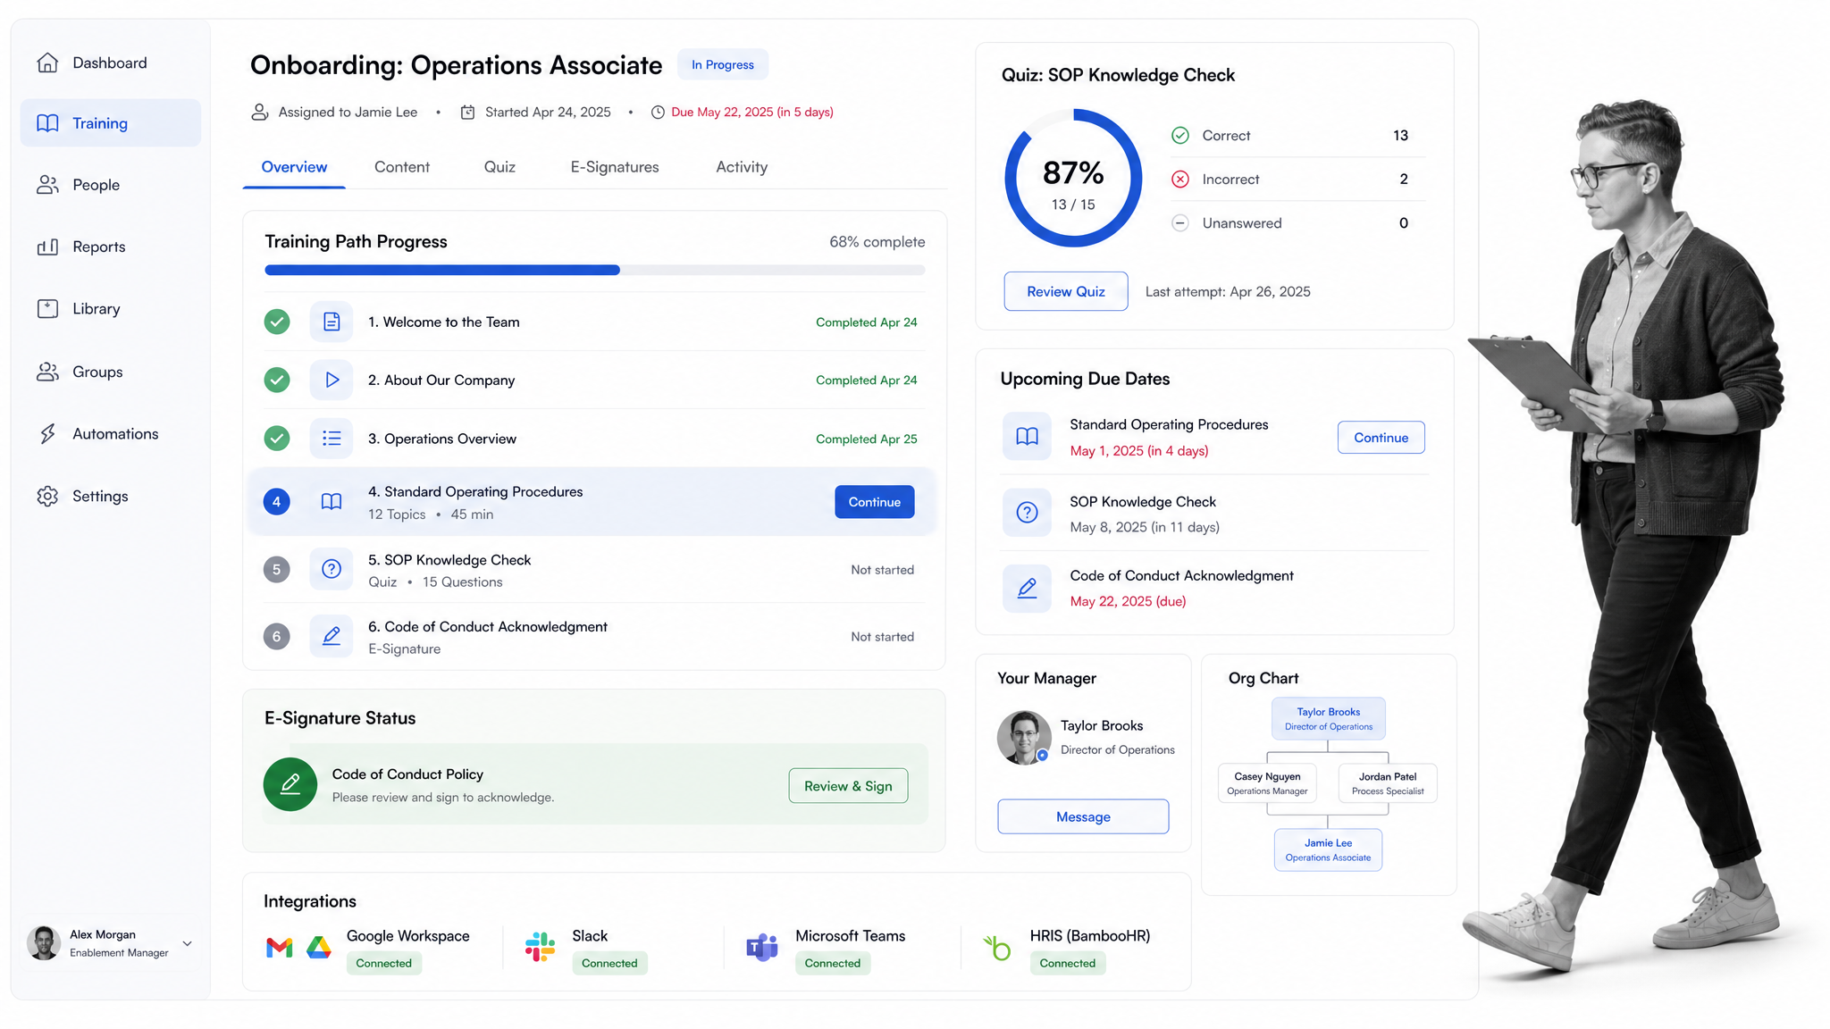Click the person icon next to Assigned to Jamie Lee

click(x=259, y=112)
